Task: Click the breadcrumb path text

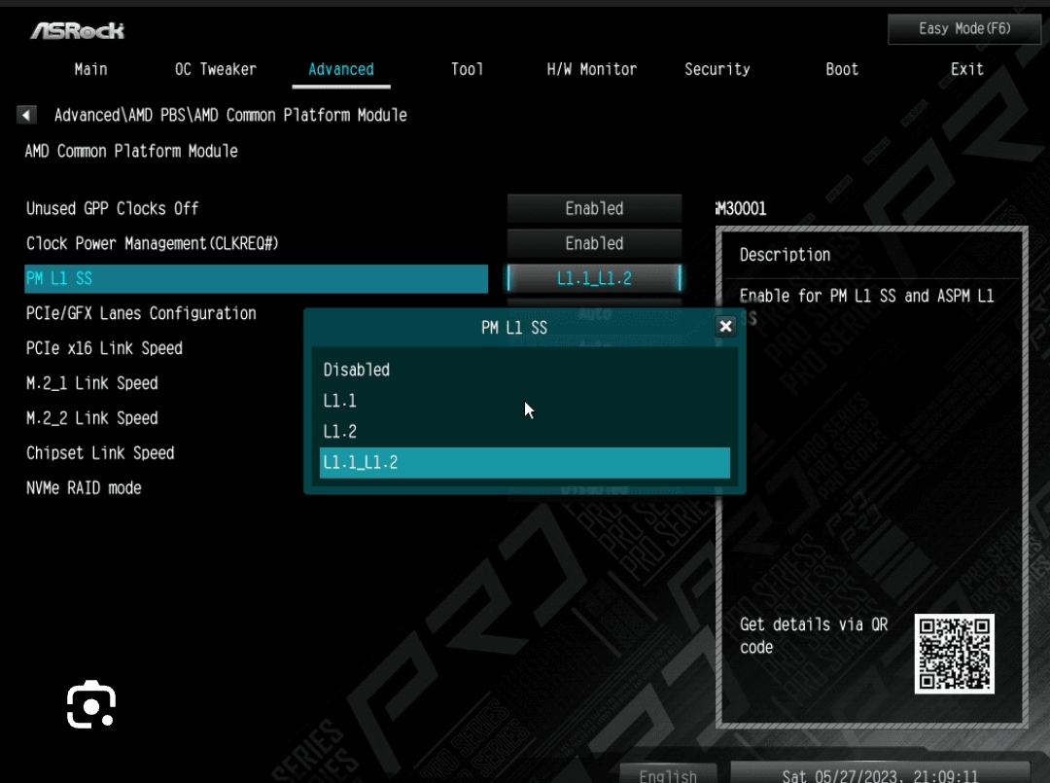Action: 230,115
